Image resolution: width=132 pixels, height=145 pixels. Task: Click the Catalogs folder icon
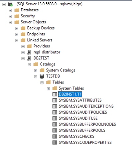point(36,64)
